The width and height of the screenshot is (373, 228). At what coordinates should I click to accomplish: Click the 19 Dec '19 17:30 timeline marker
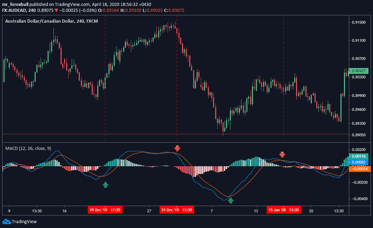(x=105, y=210)
